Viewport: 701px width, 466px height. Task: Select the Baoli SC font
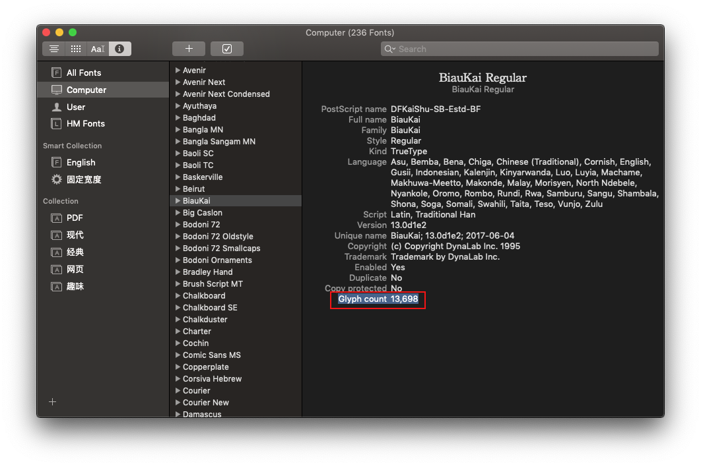click(236, 153)
